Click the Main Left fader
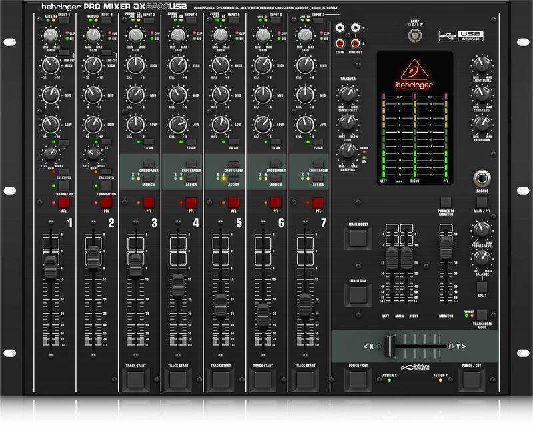The height and width of the screenshot is (431, 533). point(392,258)
